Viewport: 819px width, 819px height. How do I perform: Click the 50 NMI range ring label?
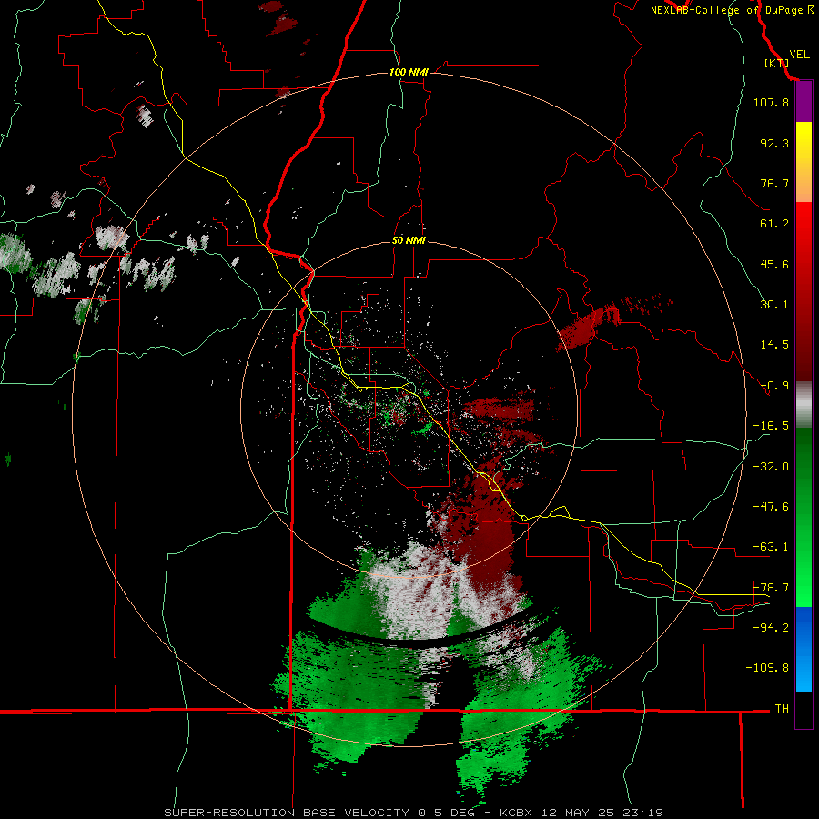pyautogui.click(x=409, y=240)
